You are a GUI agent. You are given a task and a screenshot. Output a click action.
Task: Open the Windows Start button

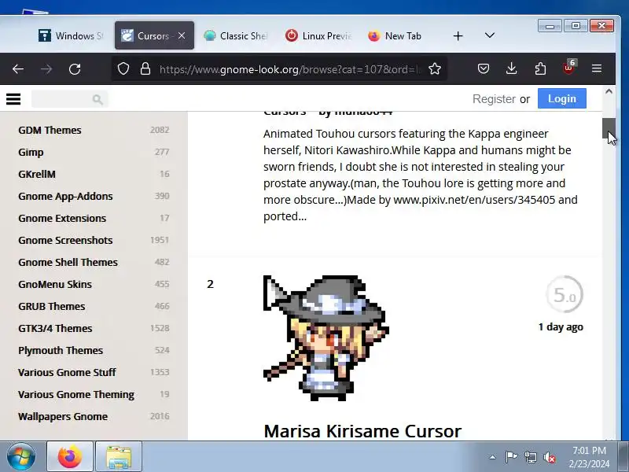pos(21,457)
